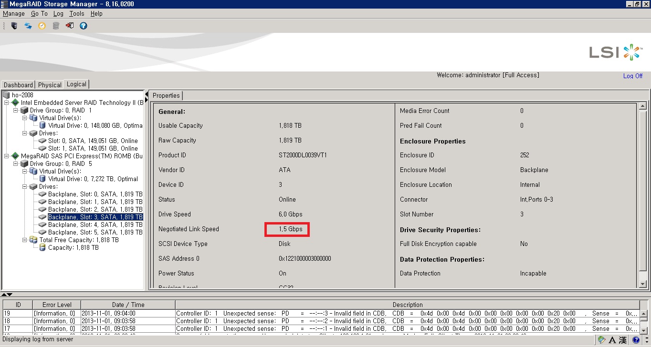The image size is (651, 347).
Task: Click the blue refresh arrows toolbar icon
Action: [x=28, y=26]
